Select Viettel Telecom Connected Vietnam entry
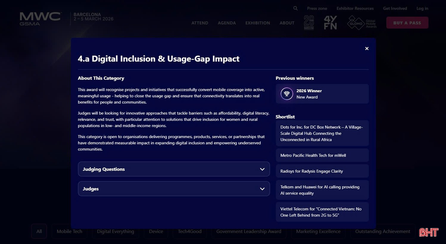Viewport: 446px width, 244px height. tap(322, 212)
